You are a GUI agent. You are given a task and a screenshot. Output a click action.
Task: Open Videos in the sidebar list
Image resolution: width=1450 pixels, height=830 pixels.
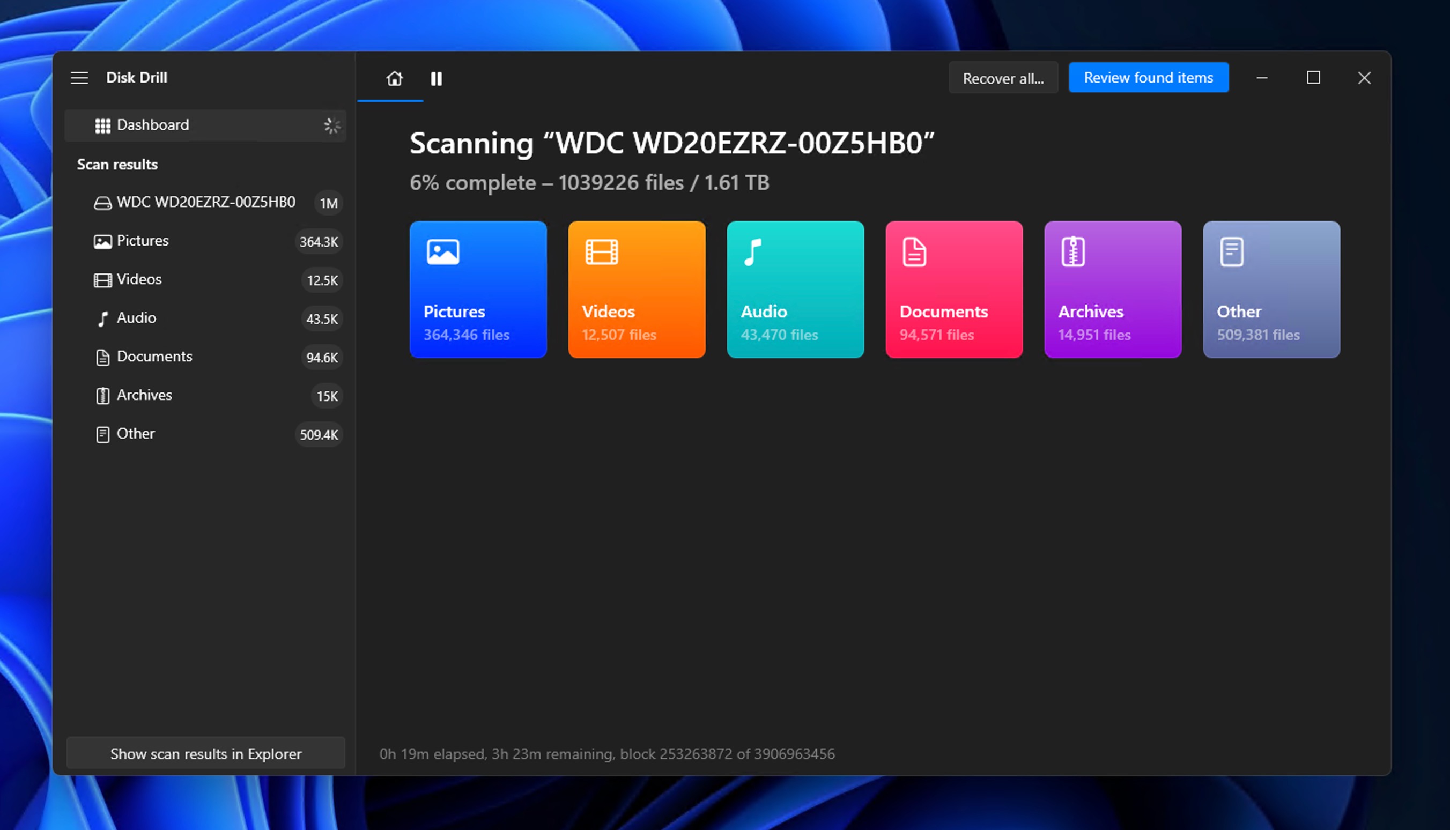(x=205, y=280)
